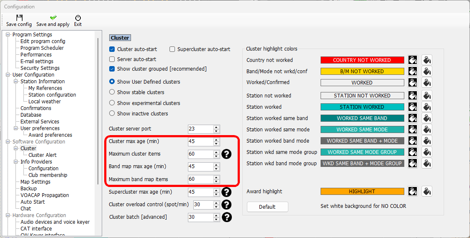Select Show User Defined clusters radio button

(x=112, y=82)
